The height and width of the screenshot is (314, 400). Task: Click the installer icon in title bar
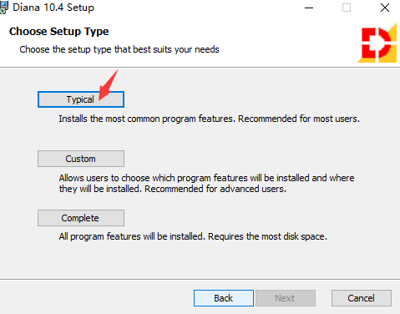tap(4, 8)
